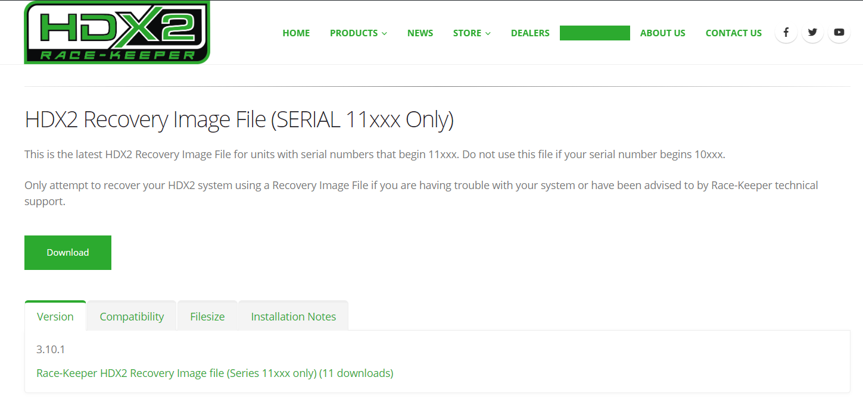Go to the Home page

(296, 33)
